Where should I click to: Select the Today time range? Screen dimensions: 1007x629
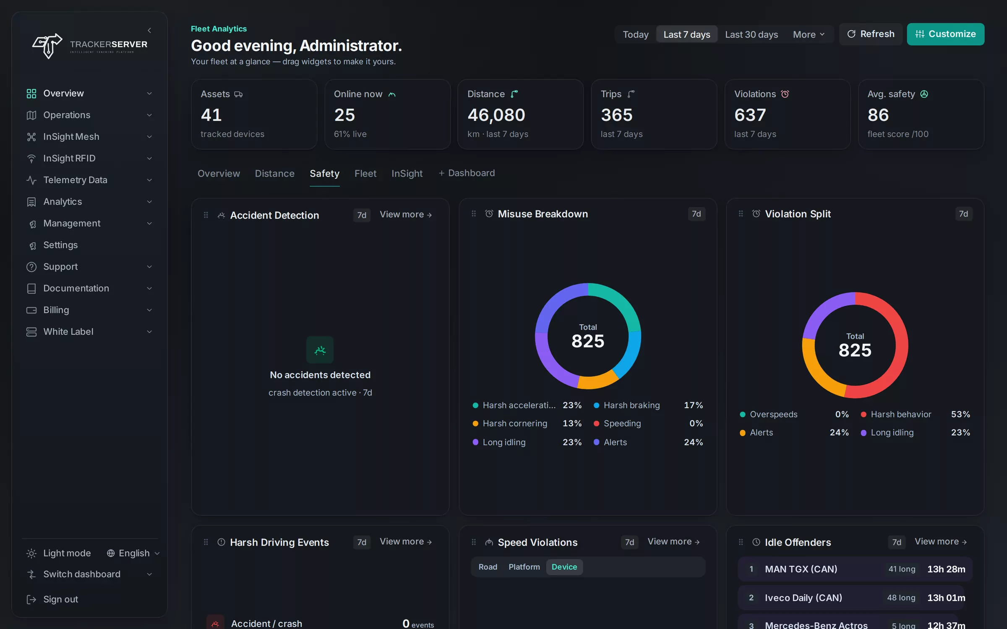pos(636,34)
